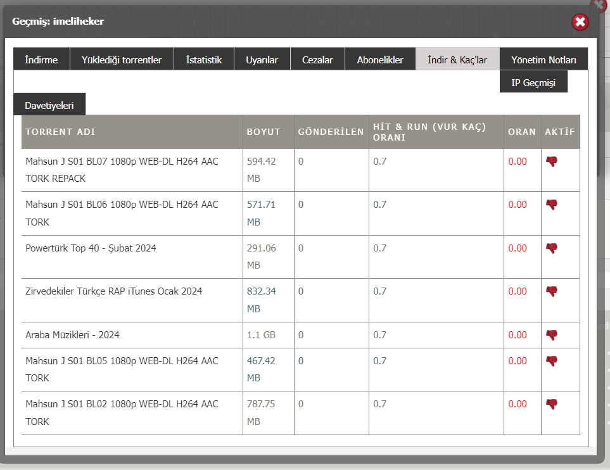Select the İstatistik tab
610x470 pixels.
click(204, 60)
